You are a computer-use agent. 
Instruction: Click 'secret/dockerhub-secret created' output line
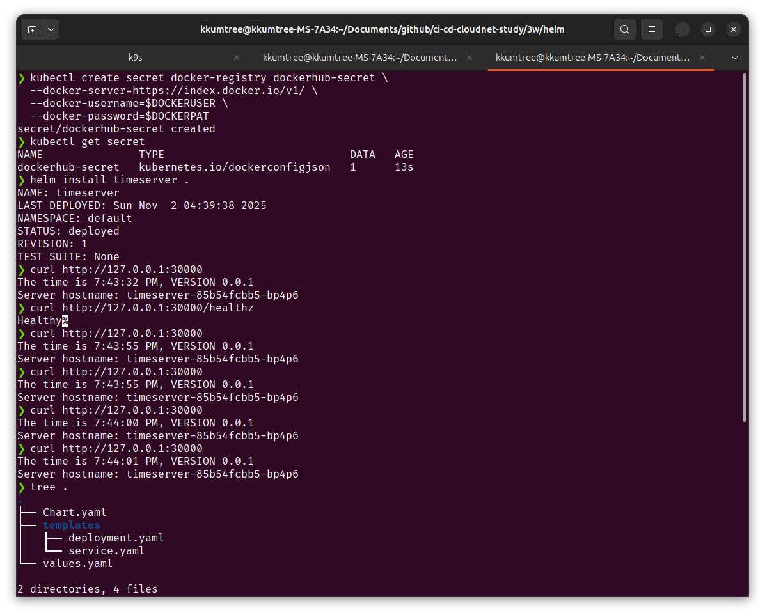coord(116,128)
